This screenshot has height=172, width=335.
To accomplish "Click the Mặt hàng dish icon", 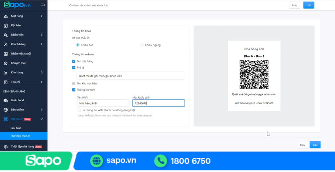I will click(6, 16).
